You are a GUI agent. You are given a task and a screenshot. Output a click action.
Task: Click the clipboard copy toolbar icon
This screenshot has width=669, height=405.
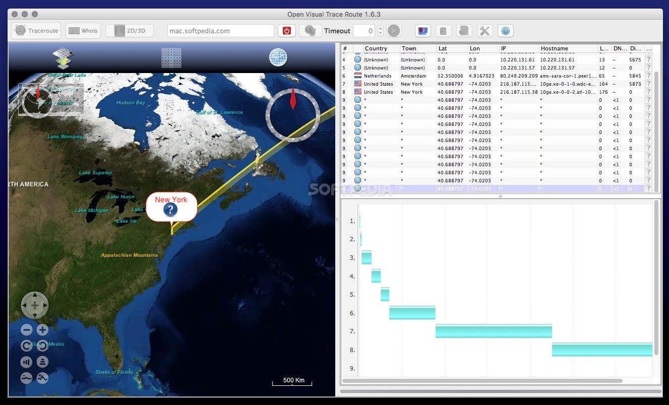[443, 31]
